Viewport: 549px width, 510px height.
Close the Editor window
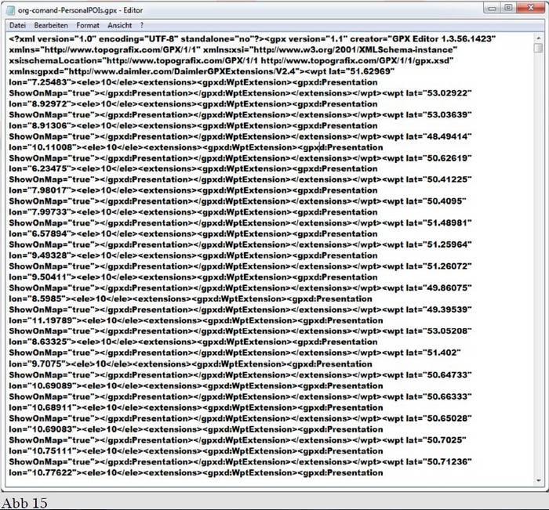[531, 8]
